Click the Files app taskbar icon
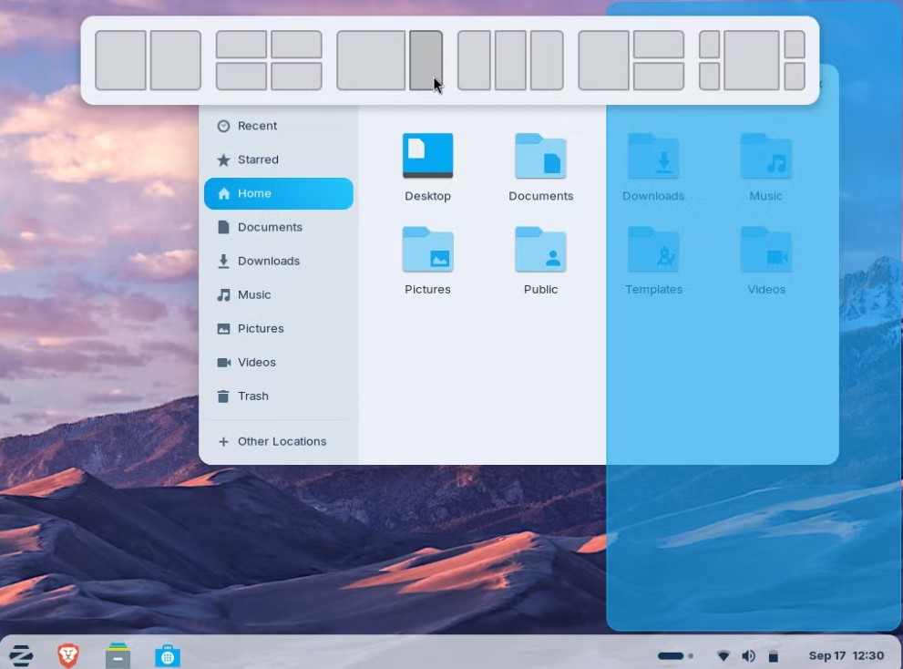Viewport: 903px width, 669px height. (118, 655)
